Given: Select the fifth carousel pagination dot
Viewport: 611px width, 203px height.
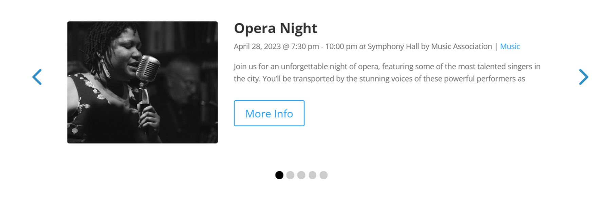Looking at the screenshot, I should [x=323, y=175].
